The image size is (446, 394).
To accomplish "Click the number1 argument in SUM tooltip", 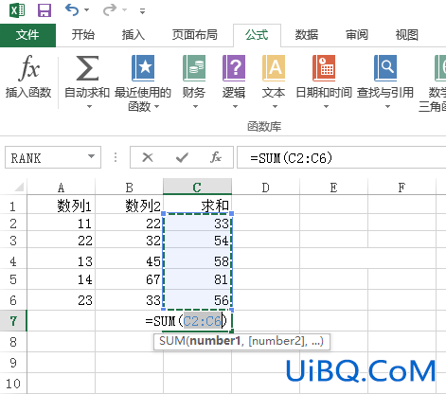I will click(215, 341).
